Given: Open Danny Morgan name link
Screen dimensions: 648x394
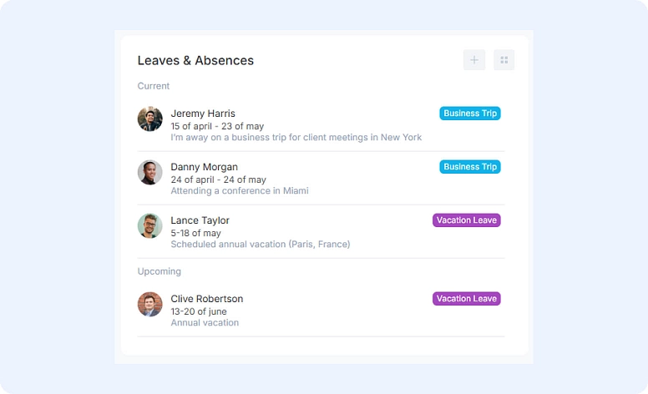Looking at the screenshot, I should [x=205, y=167].
